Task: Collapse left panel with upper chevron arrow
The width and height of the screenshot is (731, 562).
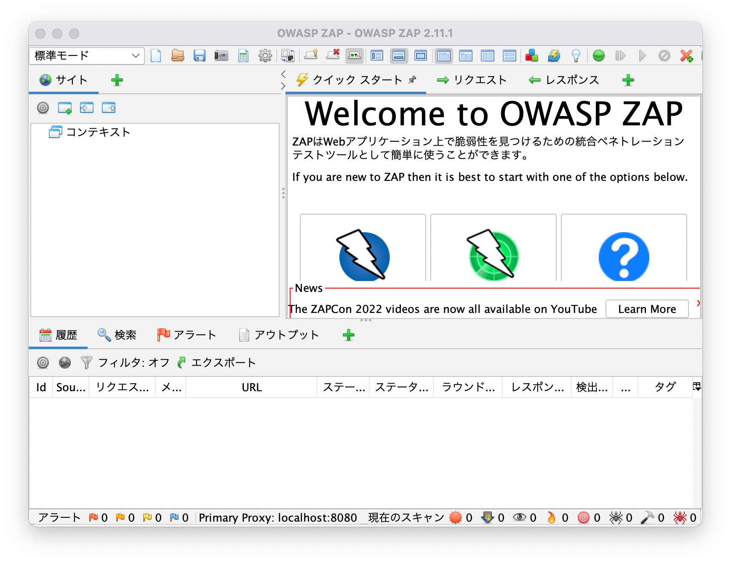Action: pyautogui.click(x=283, y=74)
